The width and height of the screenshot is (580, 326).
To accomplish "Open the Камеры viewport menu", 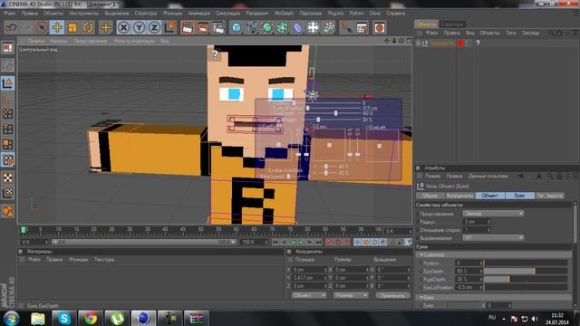I will point(59,41).
